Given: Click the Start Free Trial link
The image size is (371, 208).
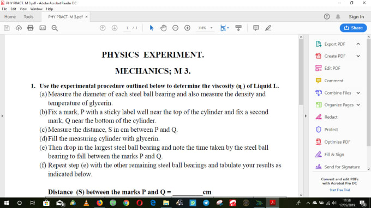Looking at the screenshot, I should click(x=339, y=190).
